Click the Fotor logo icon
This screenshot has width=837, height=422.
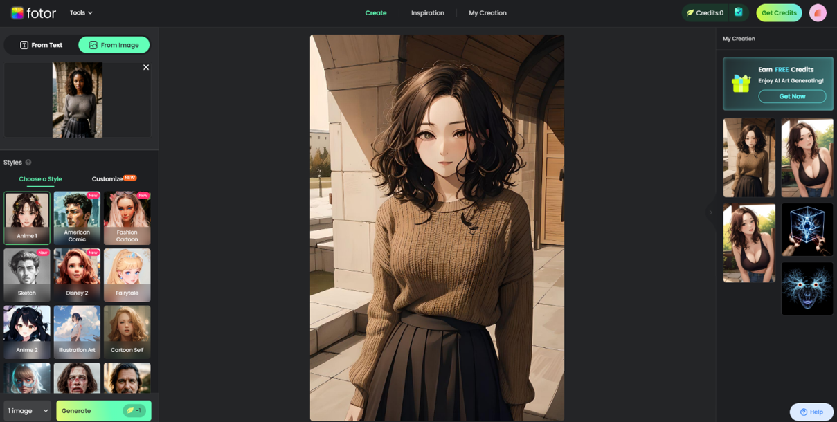(x=17, y=12)
